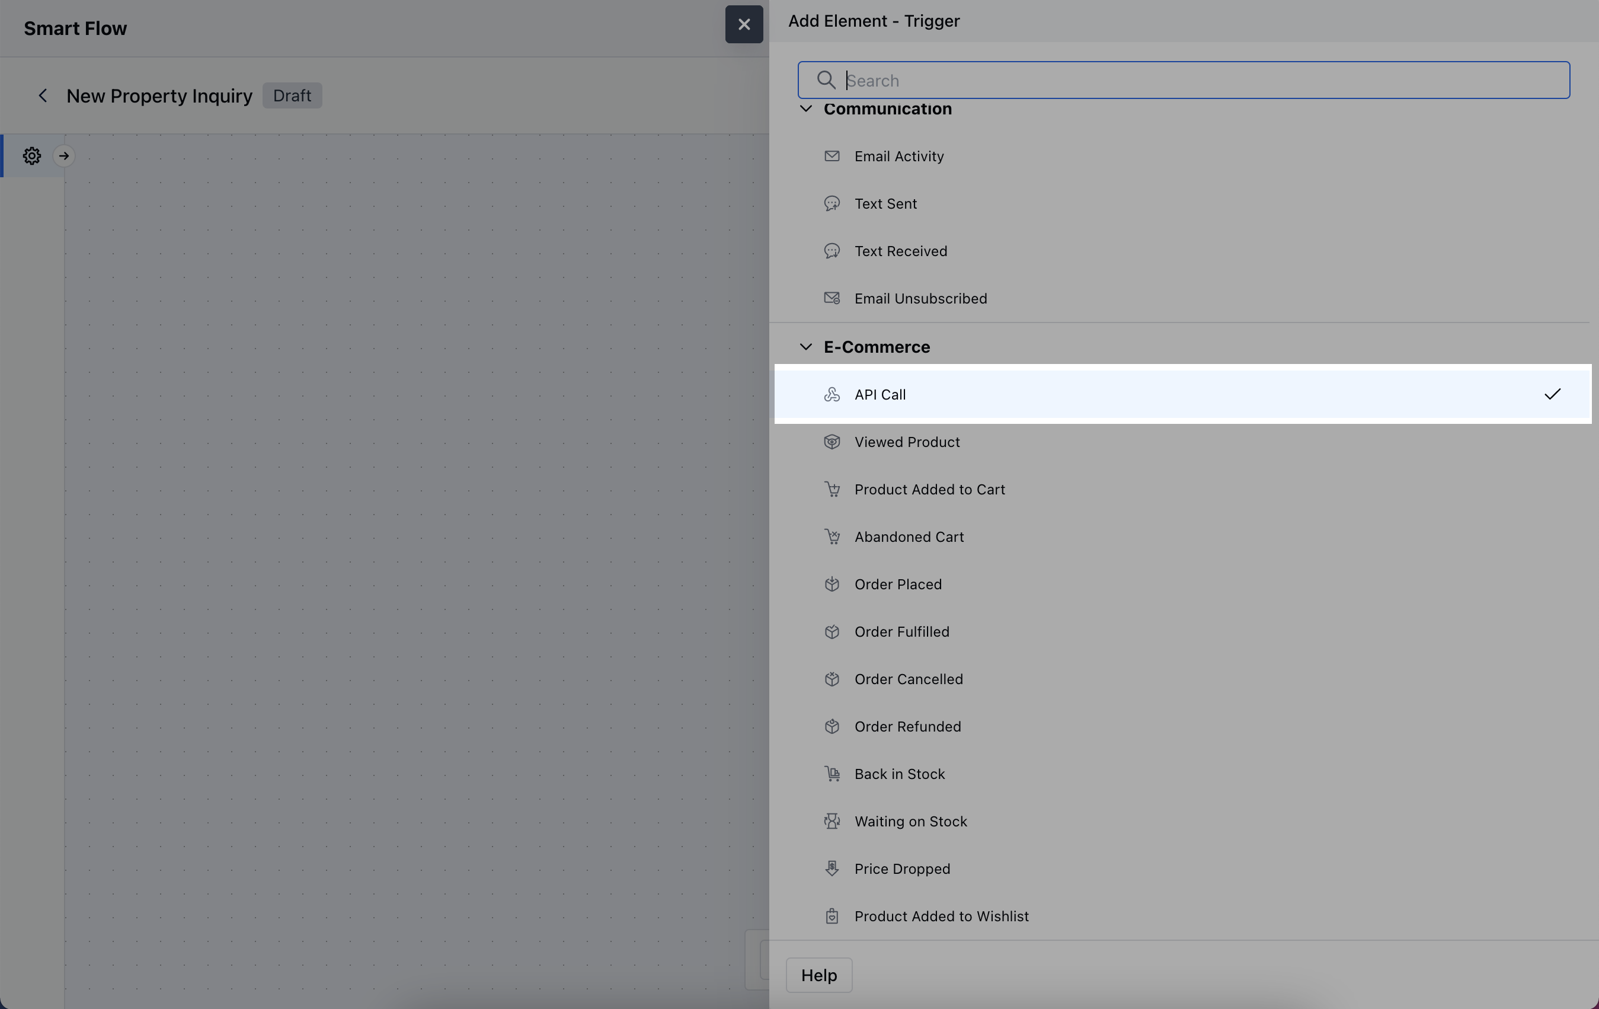Click the API Call webhook icon
Screen dimensions: 1599x1009
point(832,395)
